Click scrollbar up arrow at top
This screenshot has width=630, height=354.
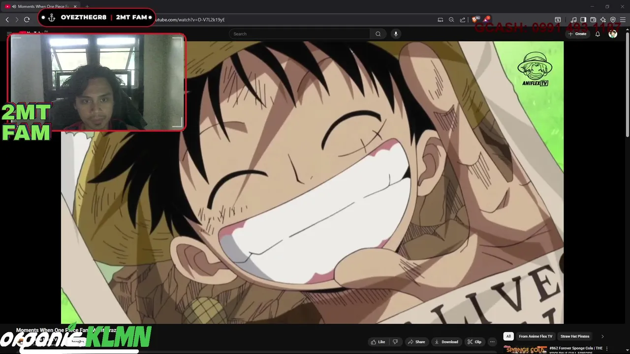(x=627, y=29)
